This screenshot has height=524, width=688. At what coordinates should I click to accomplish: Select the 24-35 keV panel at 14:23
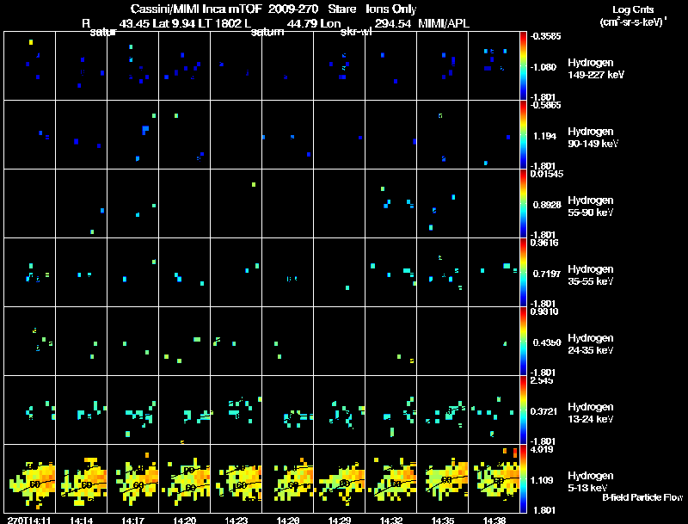[x=236, y=342]
